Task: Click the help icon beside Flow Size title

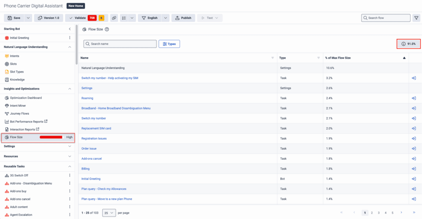Action: [107, 29]
